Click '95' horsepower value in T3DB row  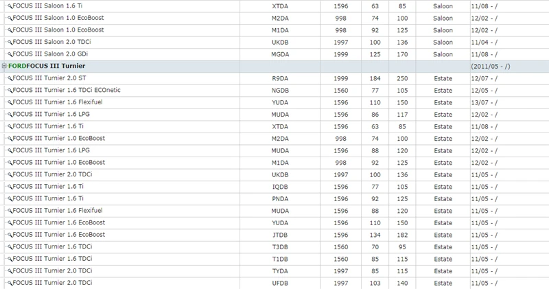pos(402,247)
